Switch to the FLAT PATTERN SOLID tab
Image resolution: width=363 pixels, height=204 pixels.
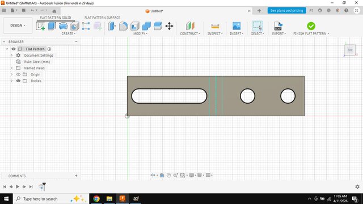(x=56, y=18)
